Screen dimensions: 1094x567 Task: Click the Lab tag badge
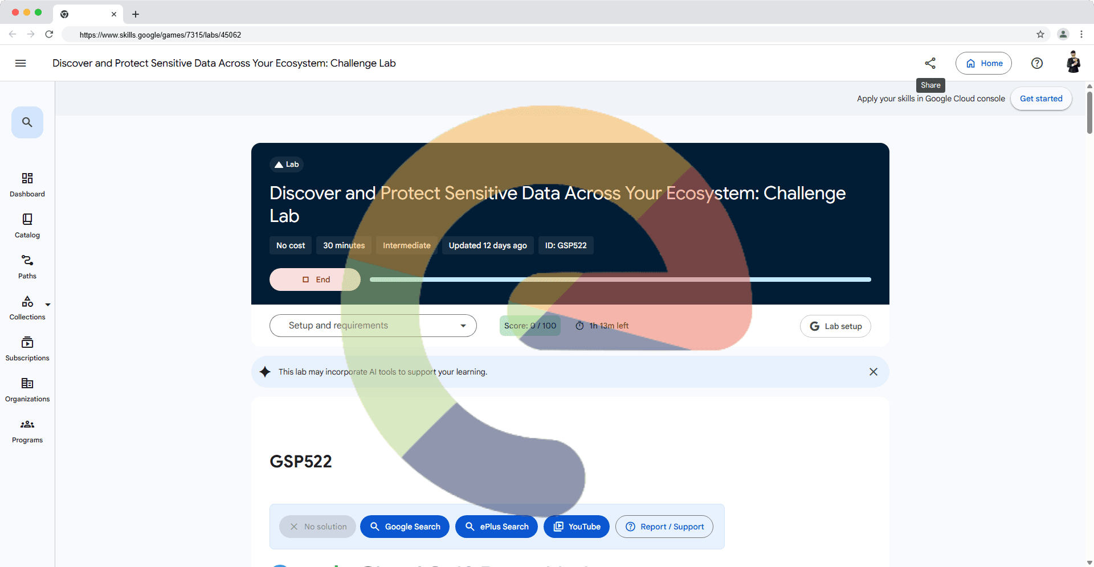point(287,165)
